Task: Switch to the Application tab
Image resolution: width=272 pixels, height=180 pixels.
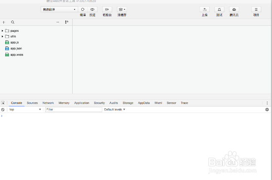Action: 82,103
